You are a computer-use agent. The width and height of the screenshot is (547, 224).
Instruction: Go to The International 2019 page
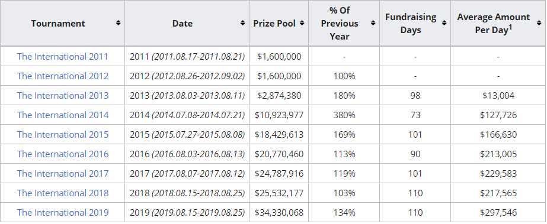pyautogui.click(x=63, y=212)
